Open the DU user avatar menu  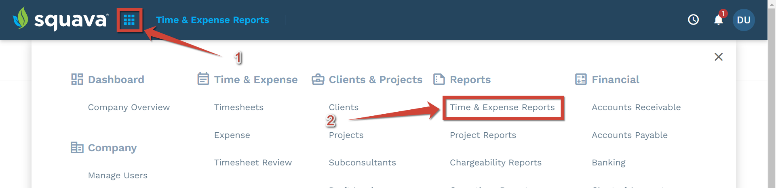point(744,20)
